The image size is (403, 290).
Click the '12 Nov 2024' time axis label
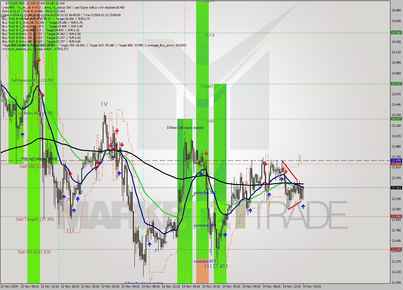9,287
